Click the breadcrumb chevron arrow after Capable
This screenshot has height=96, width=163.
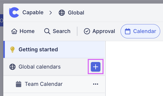tap(51, 13)
